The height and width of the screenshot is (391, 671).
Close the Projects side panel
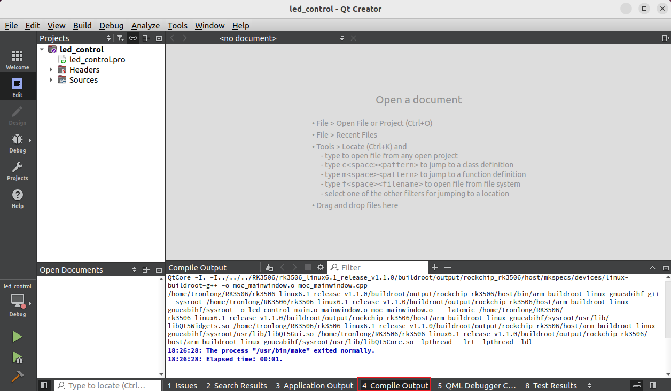coord(159,38)
